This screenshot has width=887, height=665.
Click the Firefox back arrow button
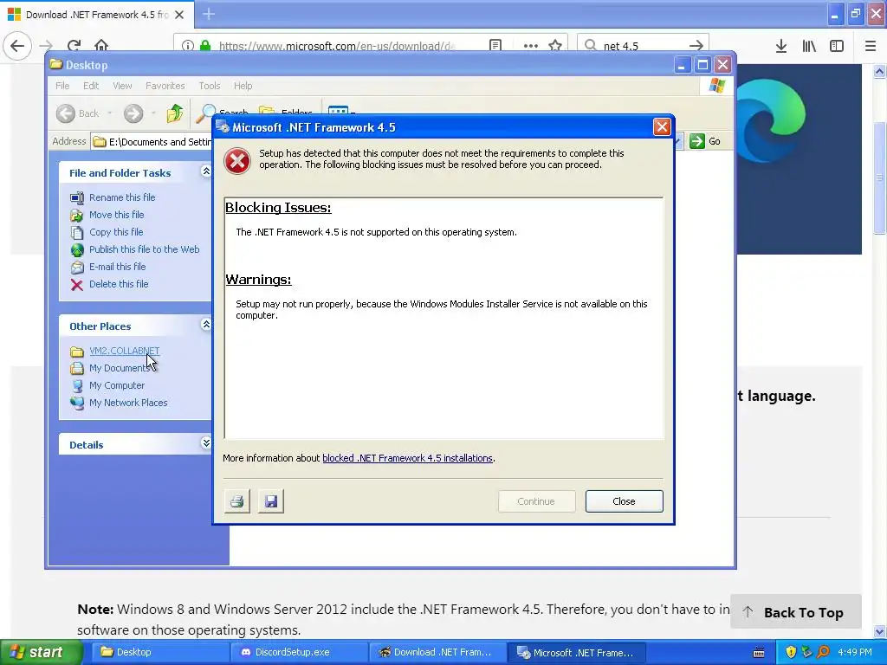point(17,46)
